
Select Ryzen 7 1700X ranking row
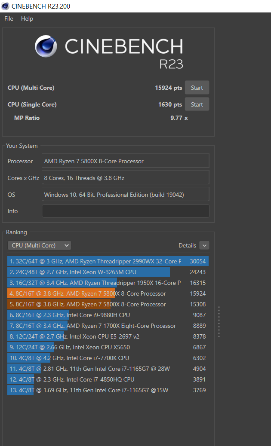pyautogui.click(x=108, y=326)
